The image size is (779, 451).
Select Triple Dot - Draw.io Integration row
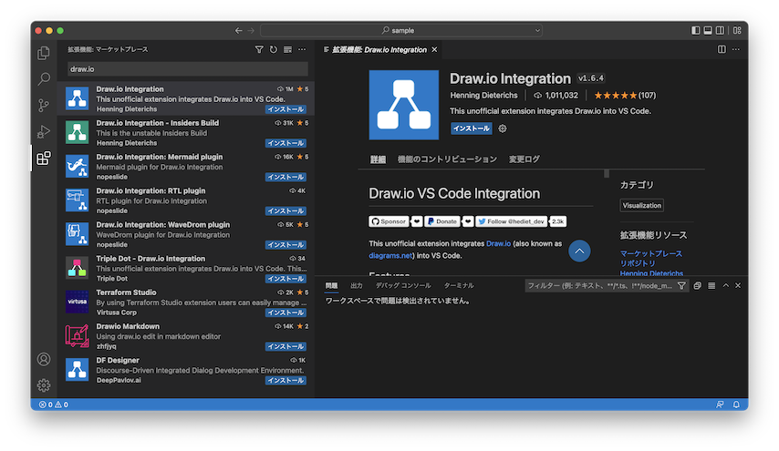pyautogui.click(x=186, y=269)
